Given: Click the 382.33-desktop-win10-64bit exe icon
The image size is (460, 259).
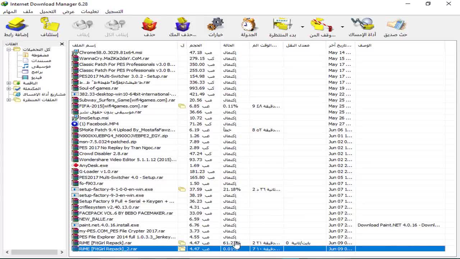Looking at the screenshot, I should [x=75, y=94].
